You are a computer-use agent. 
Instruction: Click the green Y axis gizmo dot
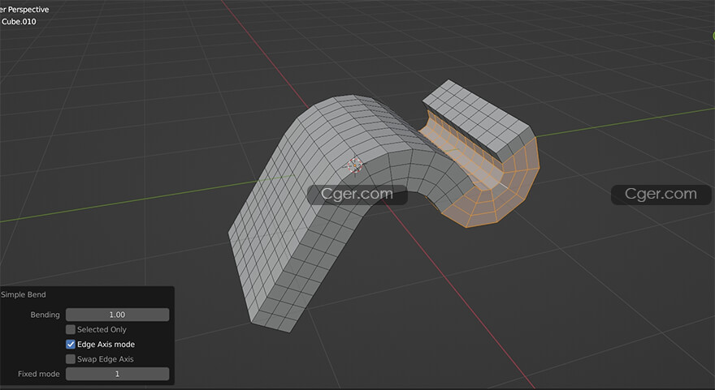pos(712,35)
